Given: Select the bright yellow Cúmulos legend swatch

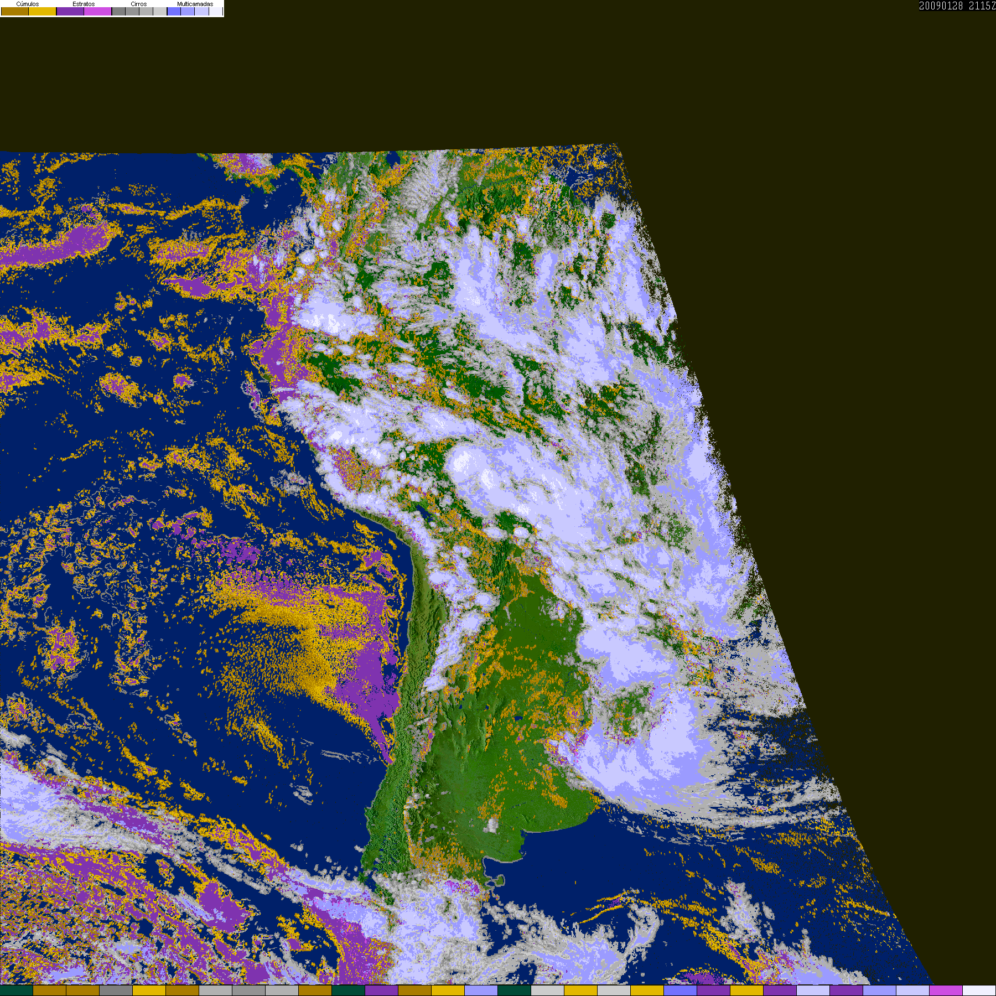Looking at the screenshot, I should tap(43, 11).
